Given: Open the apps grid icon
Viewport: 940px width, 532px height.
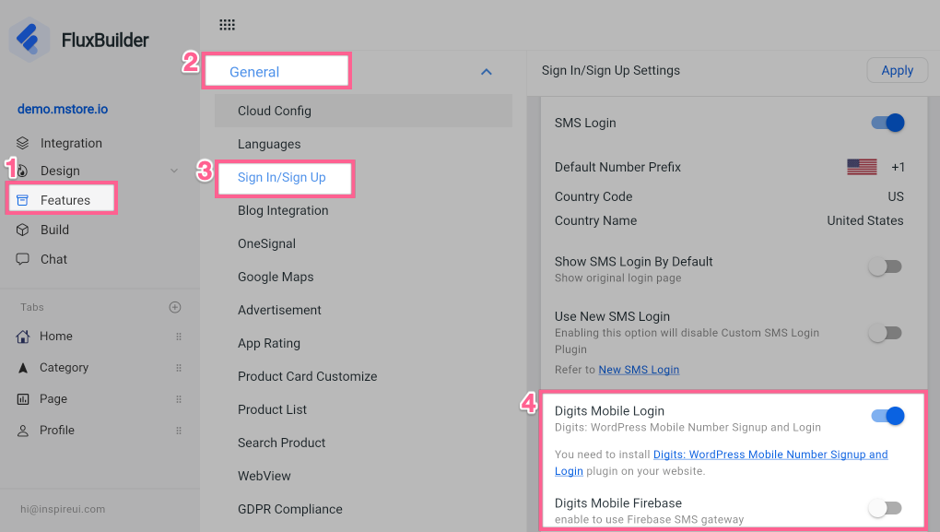Looking at the screenshot, I should (x=227, y=25).
